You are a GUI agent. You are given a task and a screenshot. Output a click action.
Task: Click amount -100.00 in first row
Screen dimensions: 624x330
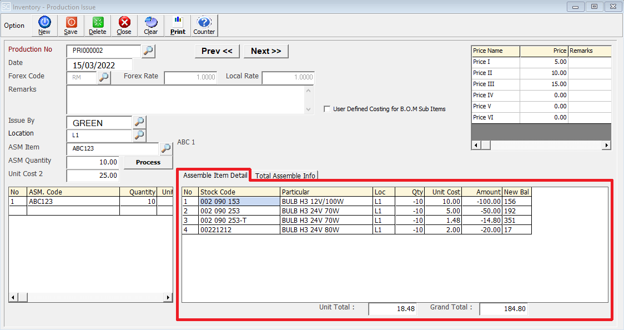tap(481, 202)
